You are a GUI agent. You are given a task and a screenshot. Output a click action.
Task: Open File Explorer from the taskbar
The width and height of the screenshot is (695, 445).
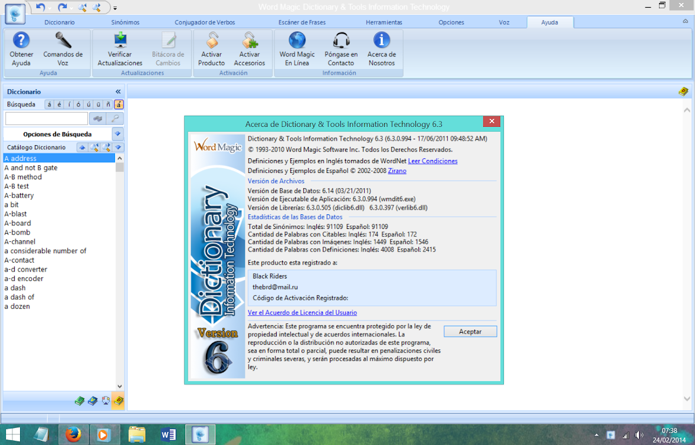click(x=136, y=434)
